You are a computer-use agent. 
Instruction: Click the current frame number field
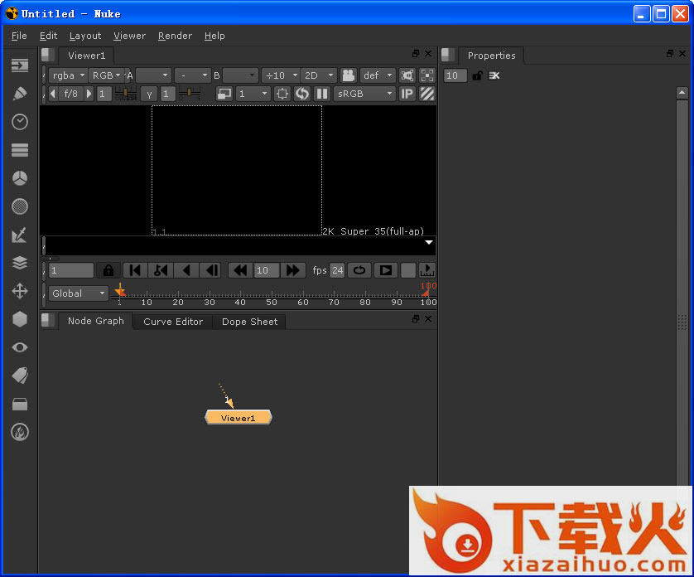(71, 270)
